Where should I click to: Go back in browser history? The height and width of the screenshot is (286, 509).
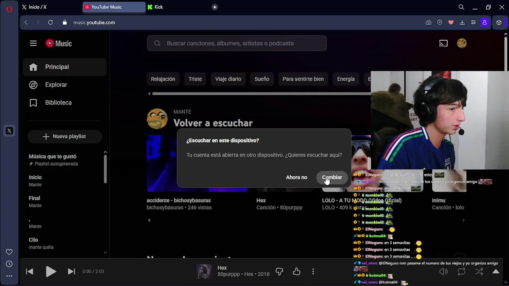point(26,23)
